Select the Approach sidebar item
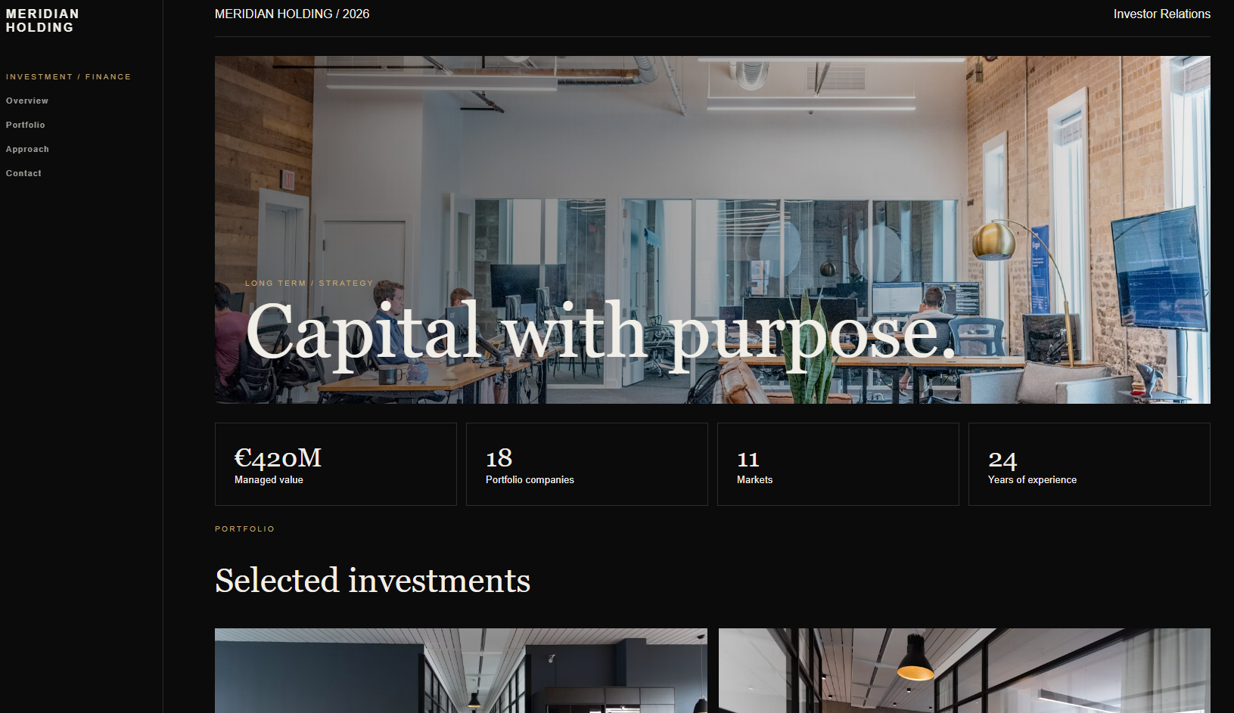This screenshot has width=1234, height=713. tap(27, 149)
